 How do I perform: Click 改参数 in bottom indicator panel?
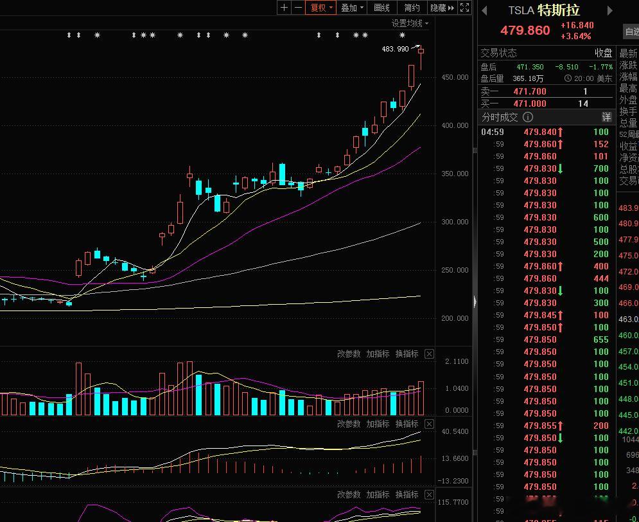(x=349, y=494)
